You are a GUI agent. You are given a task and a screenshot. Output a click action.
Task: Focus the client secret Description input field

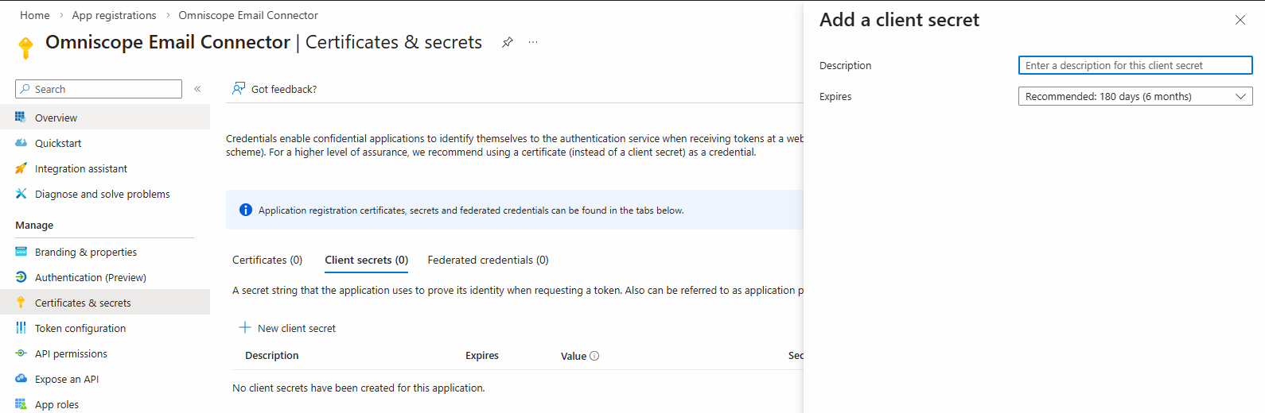point(1135,65)
